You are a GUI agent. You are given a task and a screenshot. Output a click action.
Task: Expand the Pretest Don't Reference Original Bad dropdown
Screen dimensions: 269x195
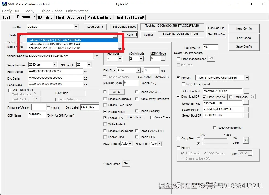click(246, 78)
